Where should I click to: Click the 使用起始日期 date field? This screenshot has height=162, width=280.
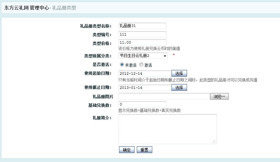145,74
